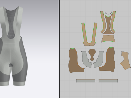Select the tan waist panel under back bib
The height and width of the screenshot is (98, 131).
108,39
